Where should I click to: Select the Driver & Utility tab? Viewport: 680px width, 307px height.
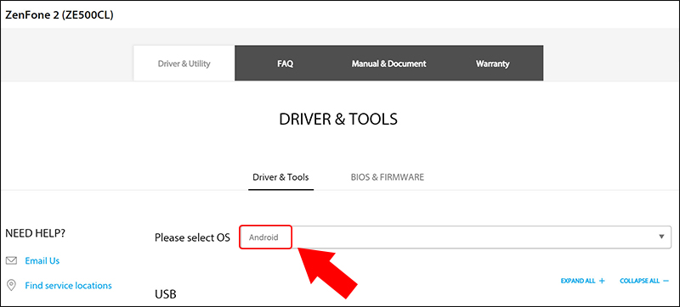click(184, 63)
